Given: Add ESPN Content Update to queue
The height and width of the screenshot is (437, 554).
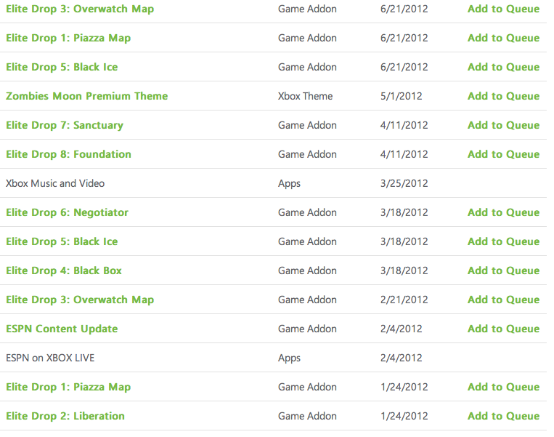Looking at the screenshot, I should coord(503,329).
